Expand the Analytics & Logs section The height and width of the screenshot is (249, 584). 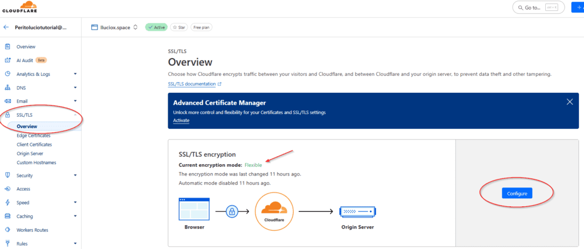pos(75,74)
